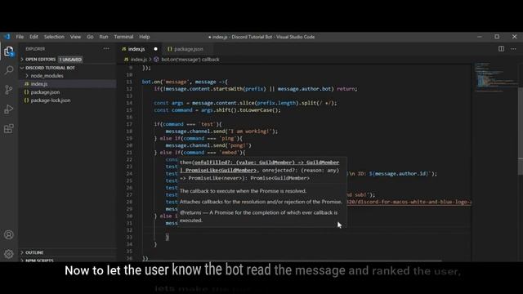
Task: Click the index.js breadcrumb item
Action: 139,60
